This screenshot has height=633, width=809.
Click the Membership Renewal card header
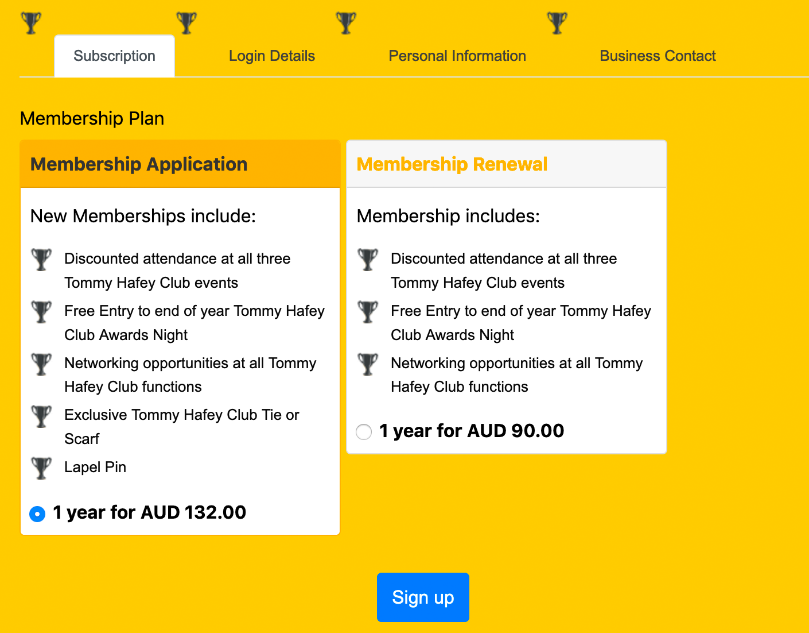click(507, 164)
